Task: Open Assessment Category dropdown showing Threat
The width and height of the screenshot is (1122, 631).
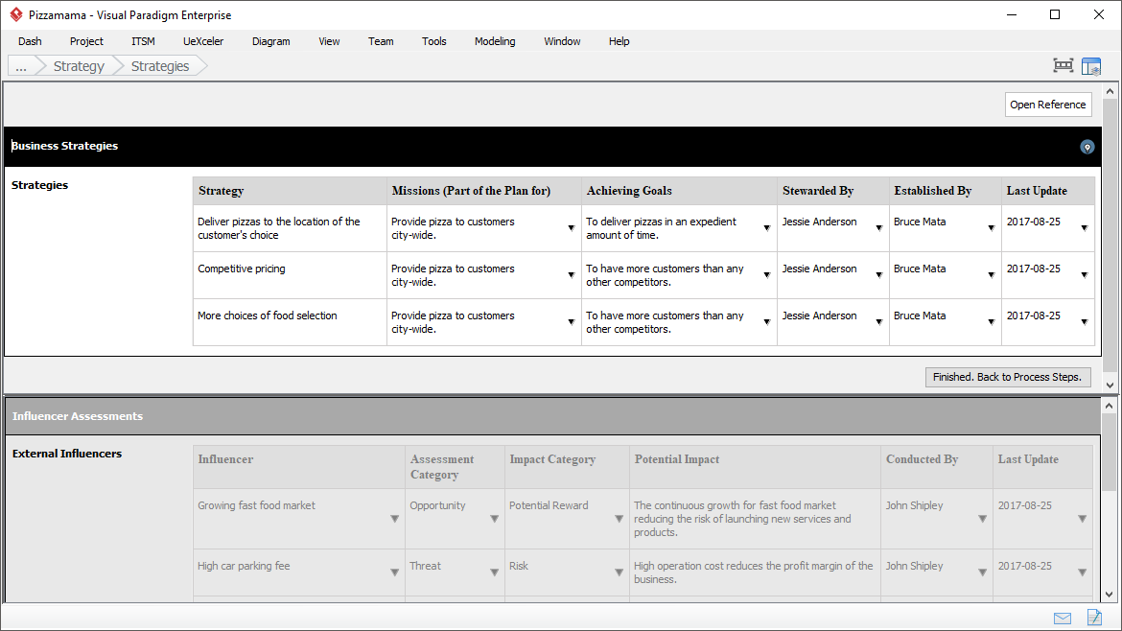Action: [494, 573]
